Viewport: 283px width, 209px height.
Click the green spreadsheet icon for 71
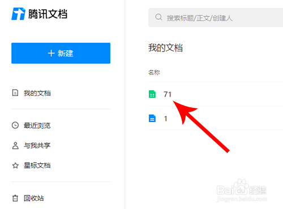pos(152,94)
